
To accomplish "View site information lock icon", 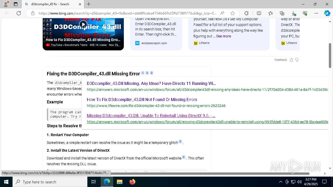I will [x=33, y=13].
